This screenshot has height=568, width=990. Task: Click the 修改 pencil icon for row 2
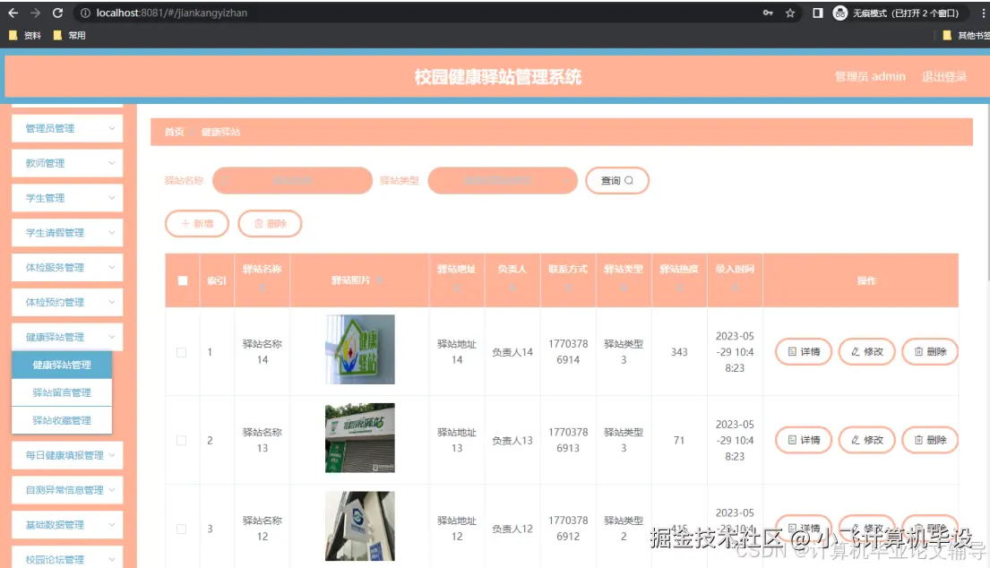coord(855,440)
